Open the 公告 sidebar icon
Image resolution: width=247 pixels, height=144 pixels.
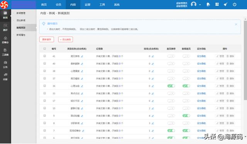(x=5, y=65)
